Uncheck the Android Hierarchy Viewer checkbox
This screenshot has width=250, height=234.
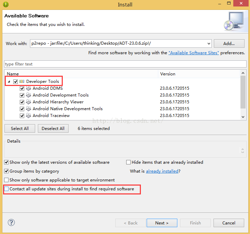tap(22, 102)
